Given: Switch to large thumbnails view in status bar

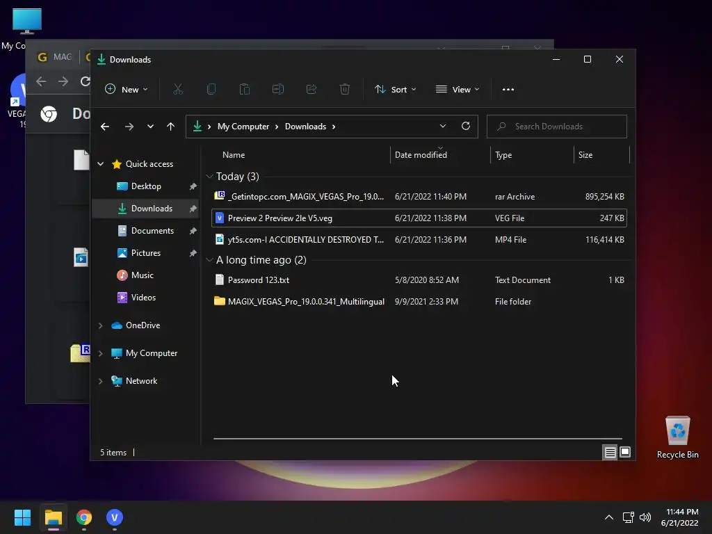Looking at the screenshot, I should pyautogui.click(x=625, y=452).
